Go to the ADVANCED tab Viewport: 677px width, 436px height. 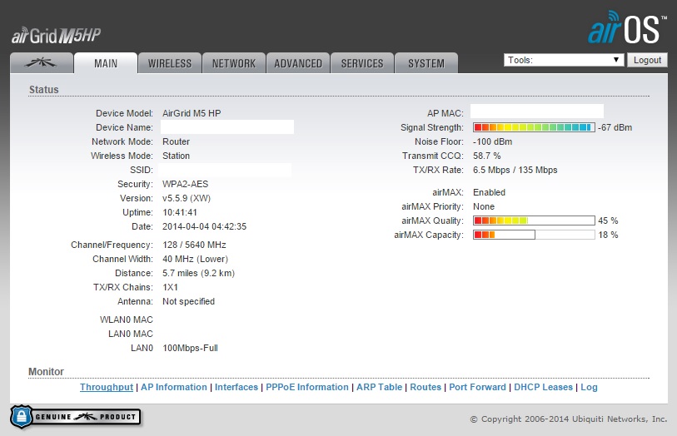point(298,63)
